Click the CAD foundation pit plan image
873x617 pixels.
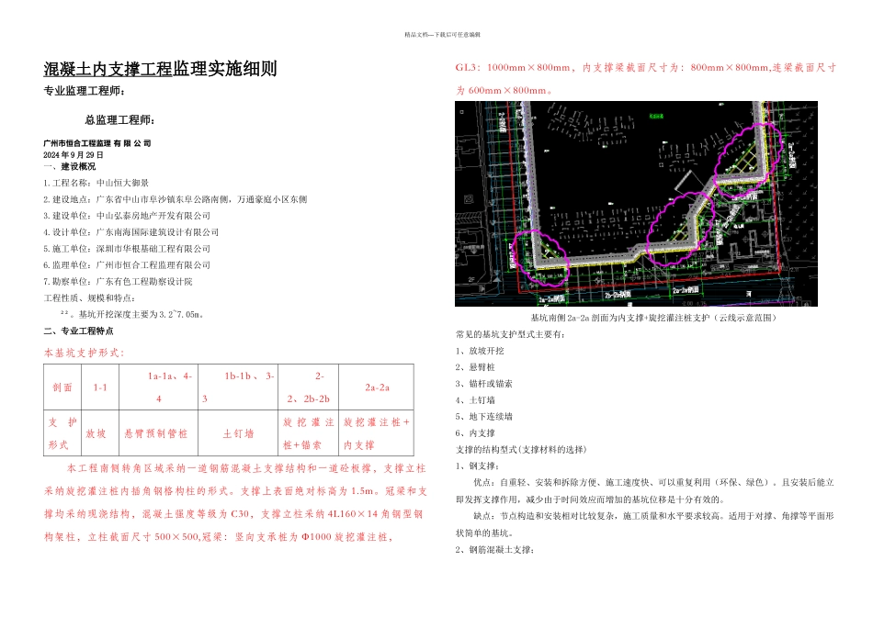(x=636, y=204)
